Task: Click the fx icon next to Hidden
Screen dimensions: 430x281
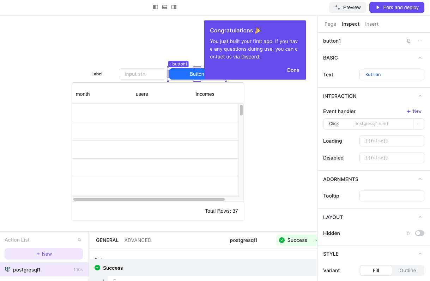Action: click(408, 233)
